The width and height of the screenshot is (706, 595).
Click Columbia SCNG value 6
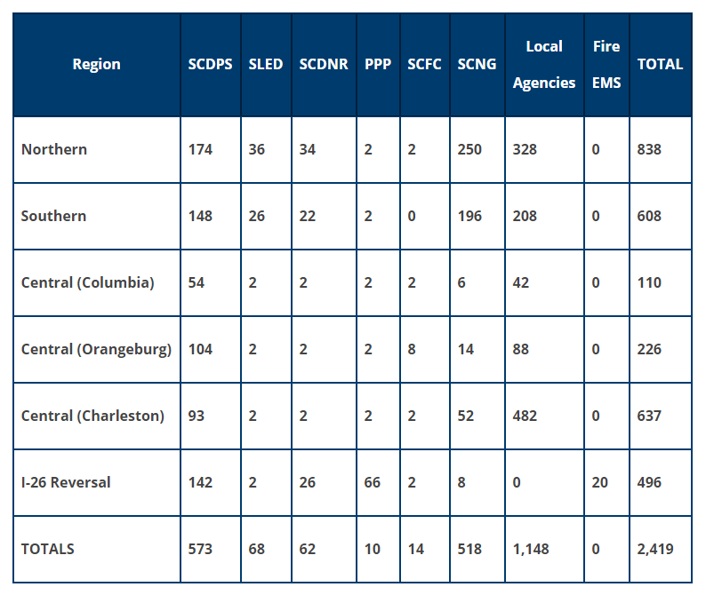click(461, 282)
